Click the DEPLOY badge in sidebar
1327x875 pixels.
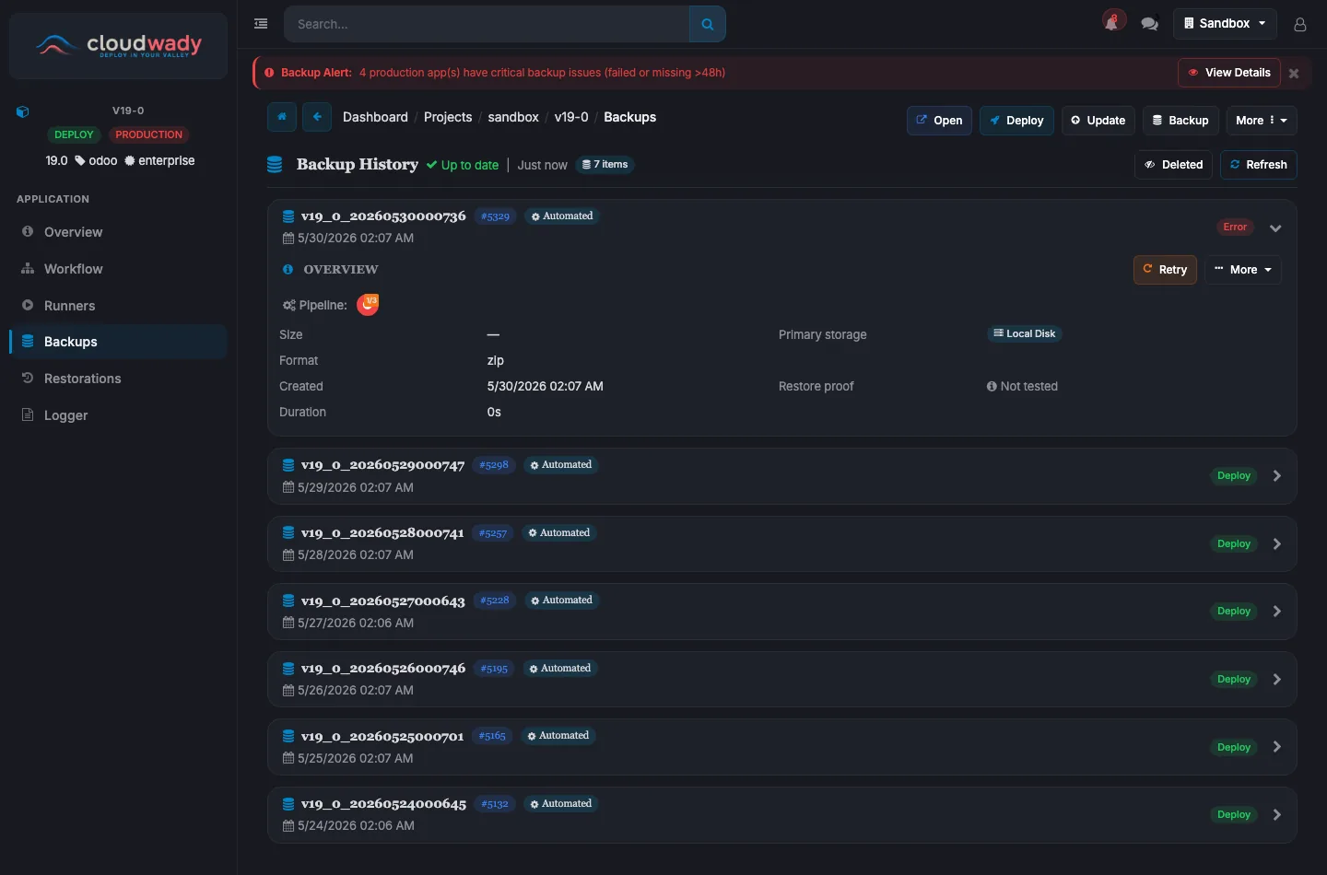pyautogui.click(x=74, y=135)
